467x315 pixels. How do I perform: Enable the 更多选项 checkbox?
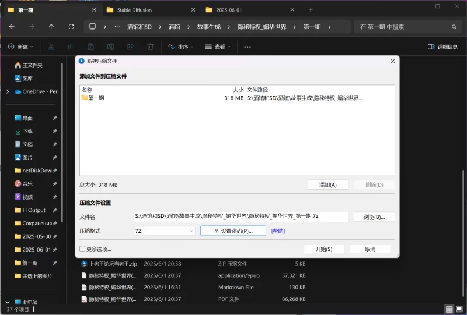pos(83,249)
